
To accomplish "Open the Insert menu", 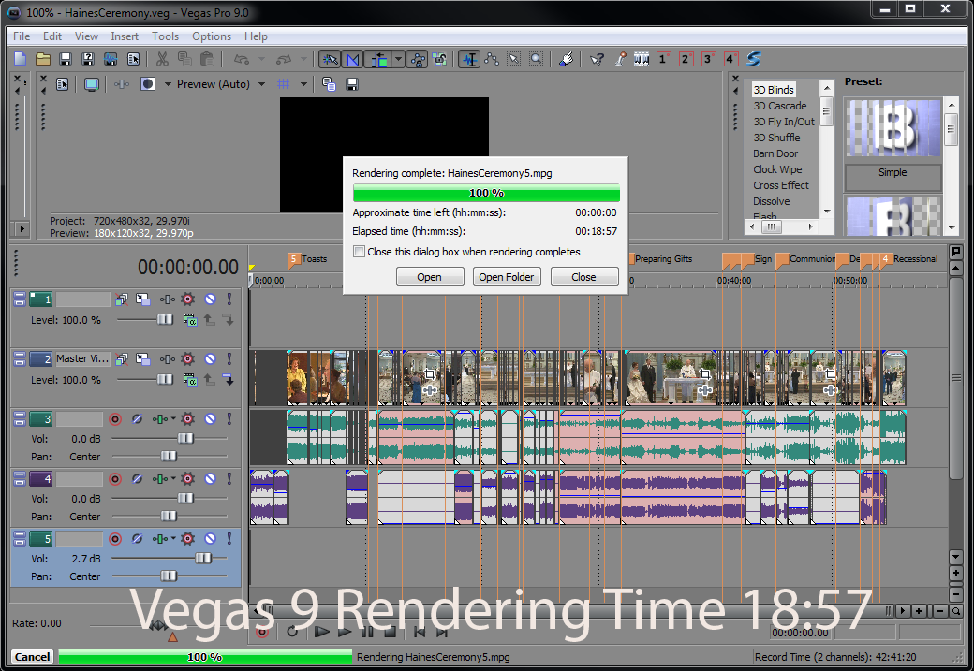I will (125, 36).
